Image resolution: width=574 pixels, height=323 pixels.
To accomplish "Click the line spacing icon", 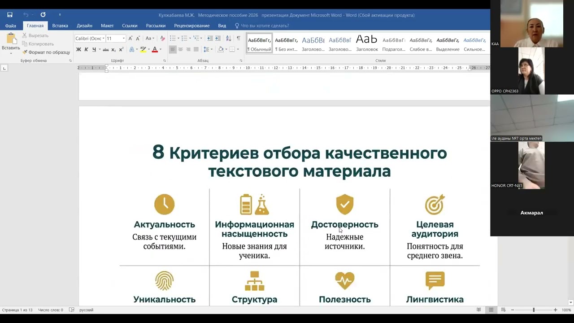I will click(x=206, y=49).
